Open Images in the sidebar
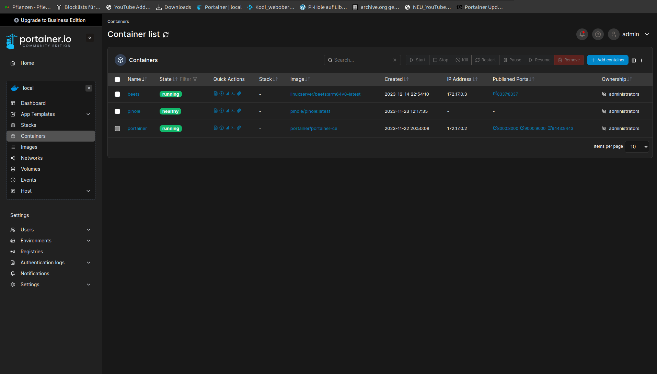Screen dimensions: 657x374 click(29, 147)
